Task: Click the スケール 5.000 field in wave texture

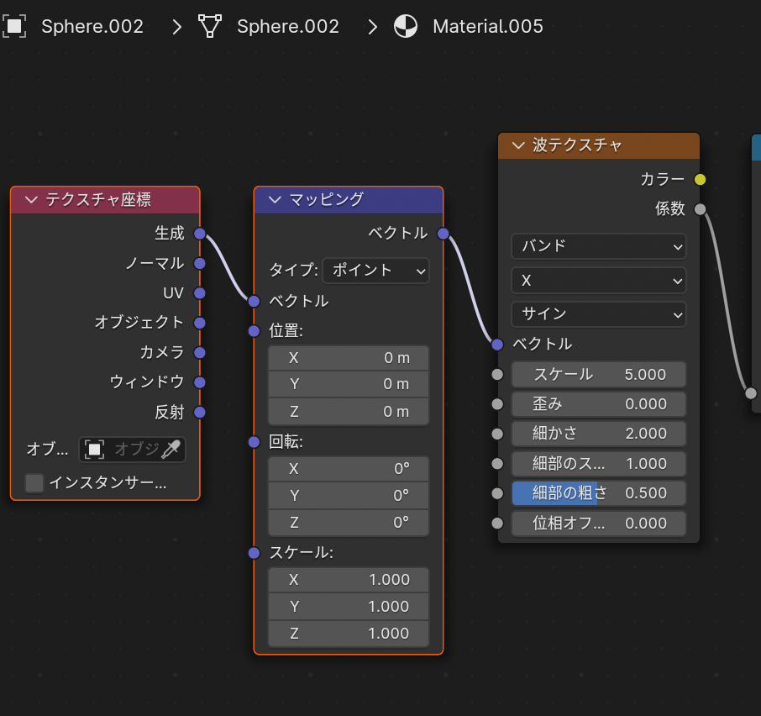Action: point(598,374)
